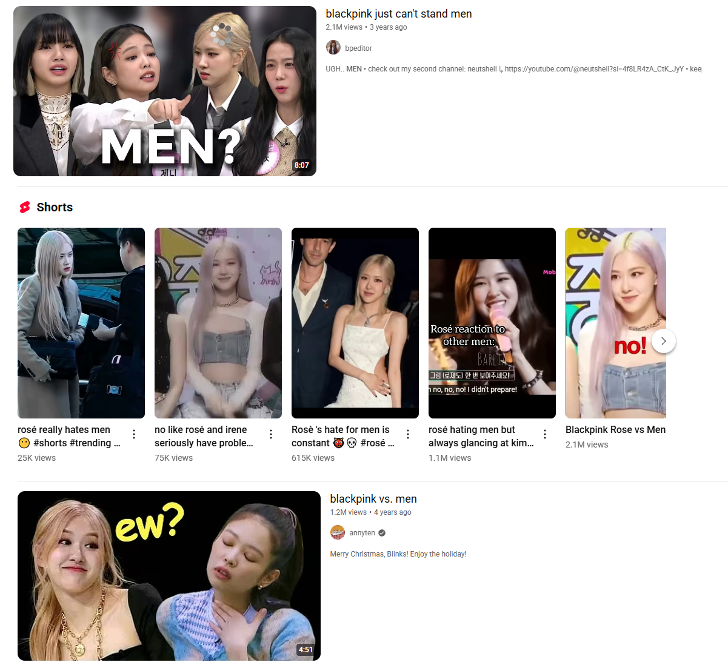Open the 'Rosè's hate for men' short title
Screen dimensions: 728x671
pos(343,436)
